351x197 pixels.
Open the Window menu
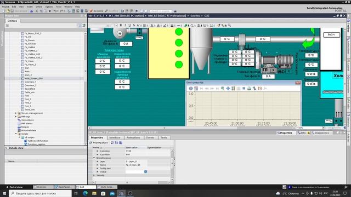pyautogui.click(x=68, y=7)
